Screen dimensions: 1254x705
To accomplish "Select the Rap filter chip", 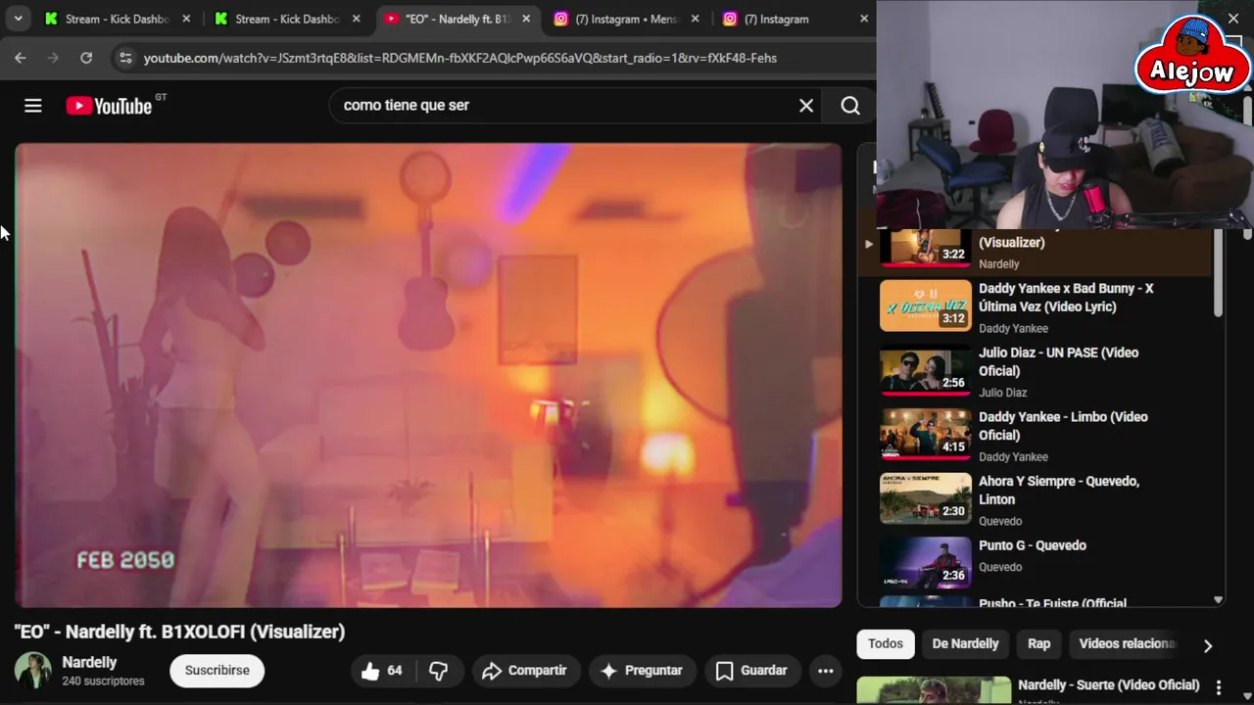I will [x=1039, y=643].
